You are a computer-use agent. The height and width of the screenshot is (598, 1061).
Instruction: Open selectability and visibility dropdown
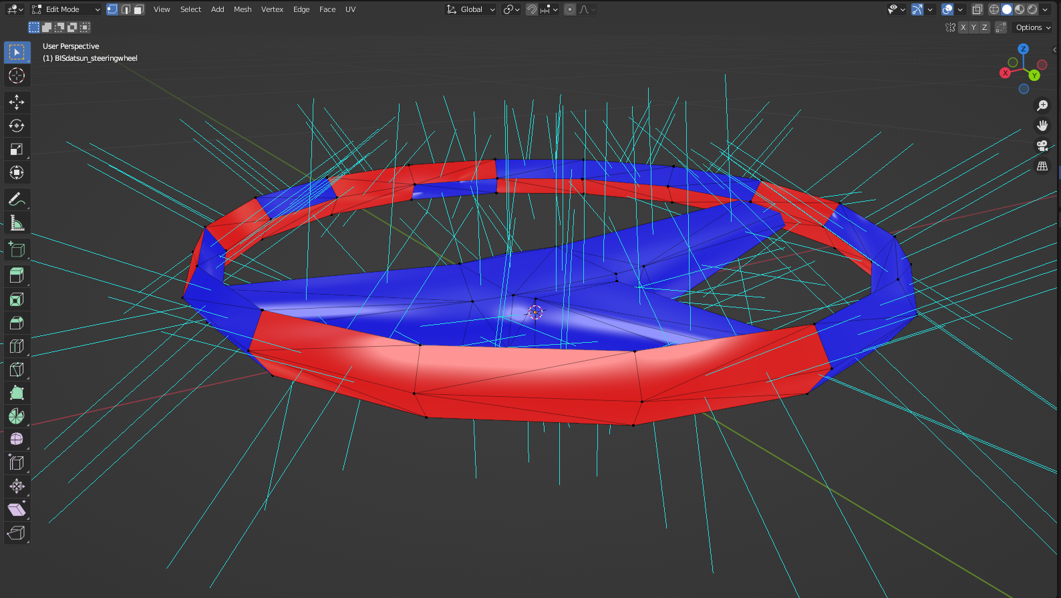[896, 9]
